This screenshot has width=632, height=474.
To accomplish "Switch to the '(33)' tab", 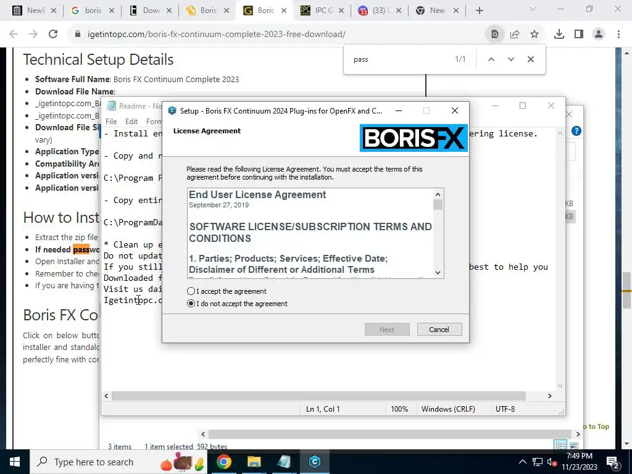I will coord(380,10).
